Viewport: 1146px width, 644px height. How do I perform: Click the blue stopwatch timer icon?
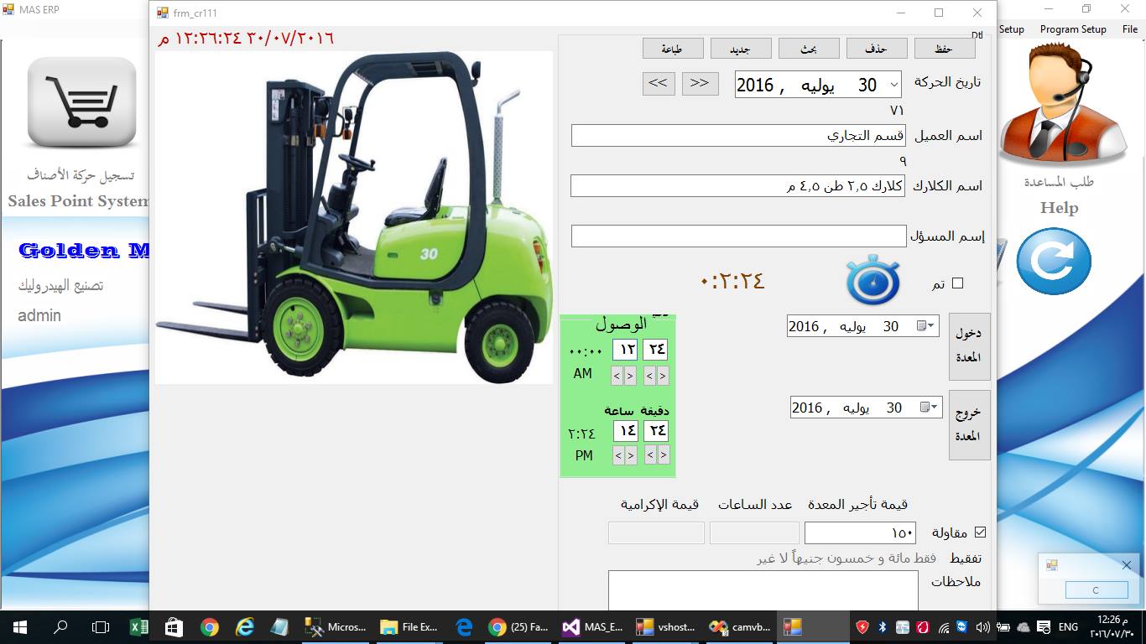[x=873, y=280]
